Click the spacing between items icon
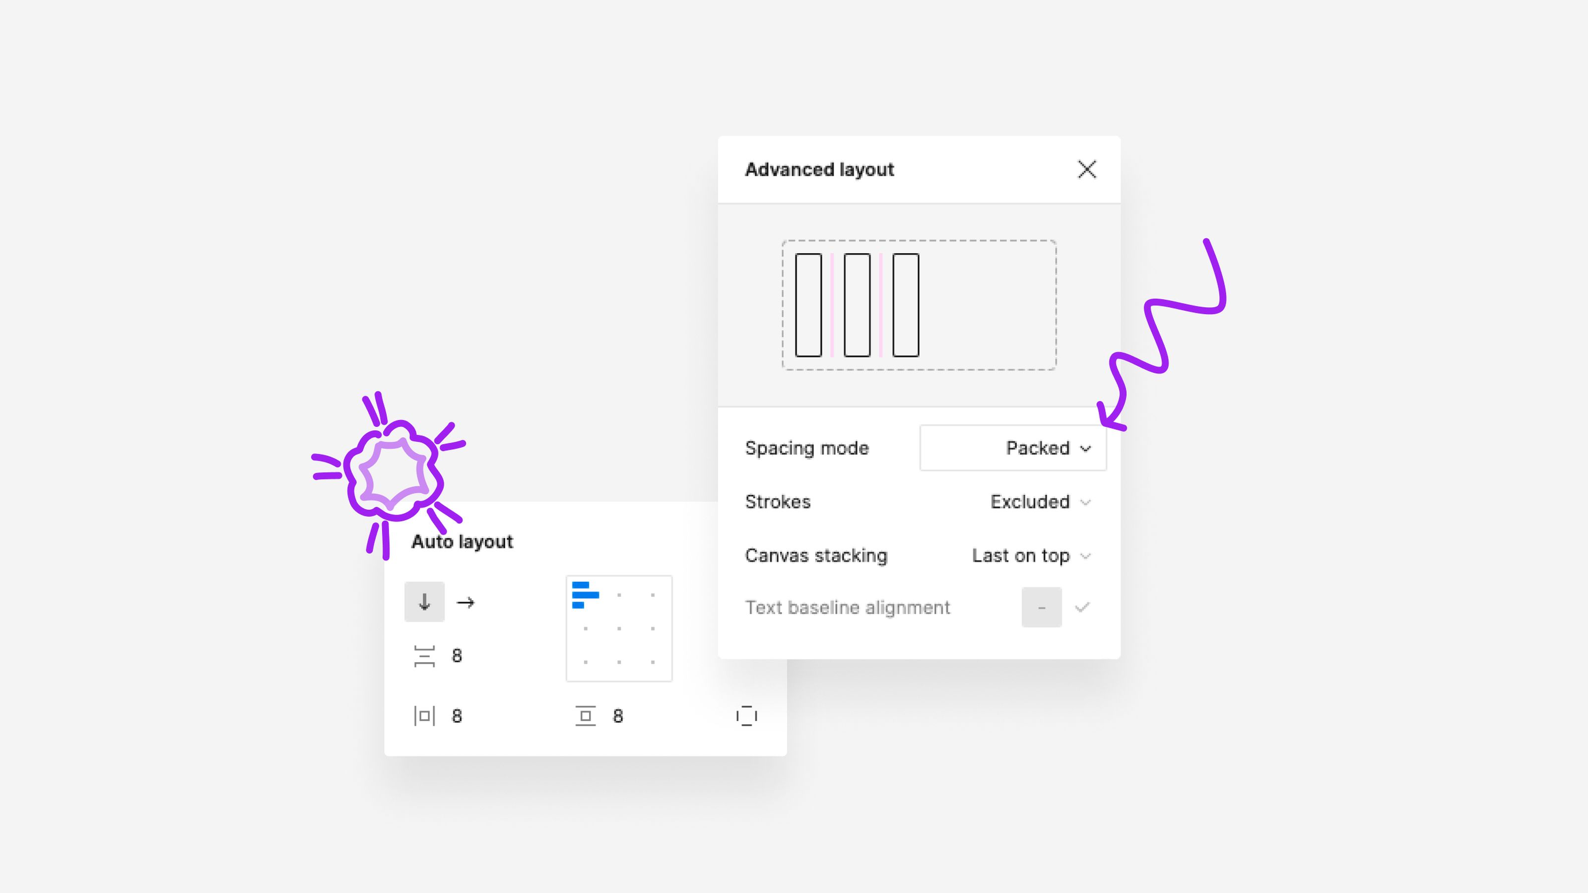Image resolution: width=1588 pixels, height=893 pixels. pyautogui.click(x=424, y=656)
